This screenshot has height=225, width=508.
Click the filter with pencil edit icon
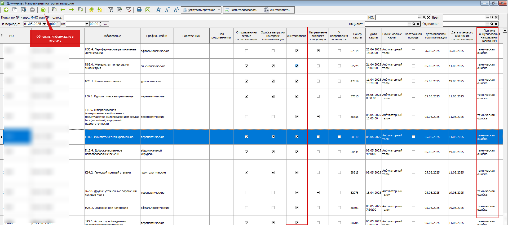click(120, 10)
